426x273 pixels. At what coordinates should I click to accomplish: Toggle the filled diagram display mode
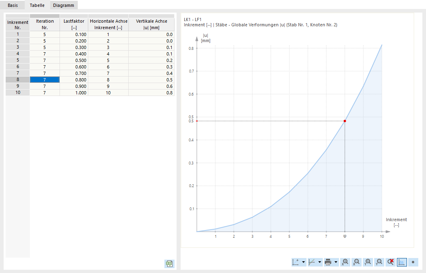tap(402, 262)
